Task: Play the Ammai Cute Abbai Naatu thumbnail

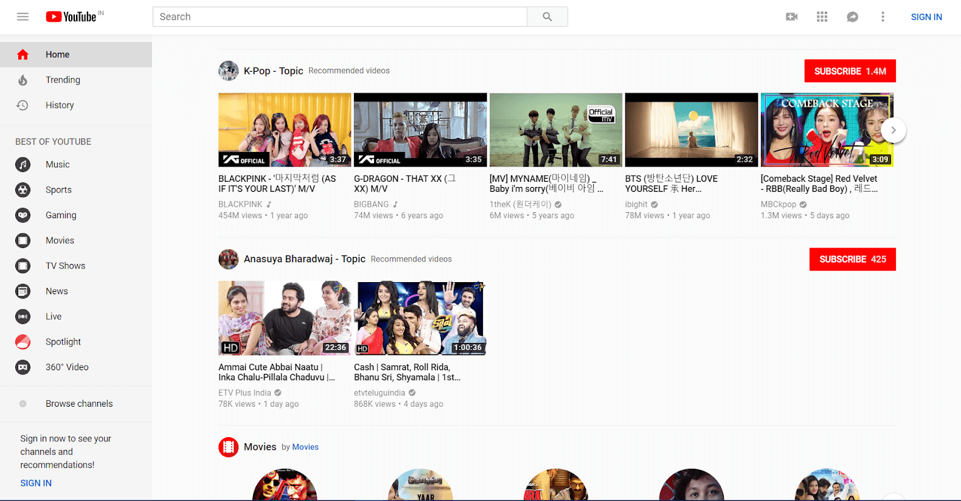Action: pyautogui.click(x=285, y=318)
